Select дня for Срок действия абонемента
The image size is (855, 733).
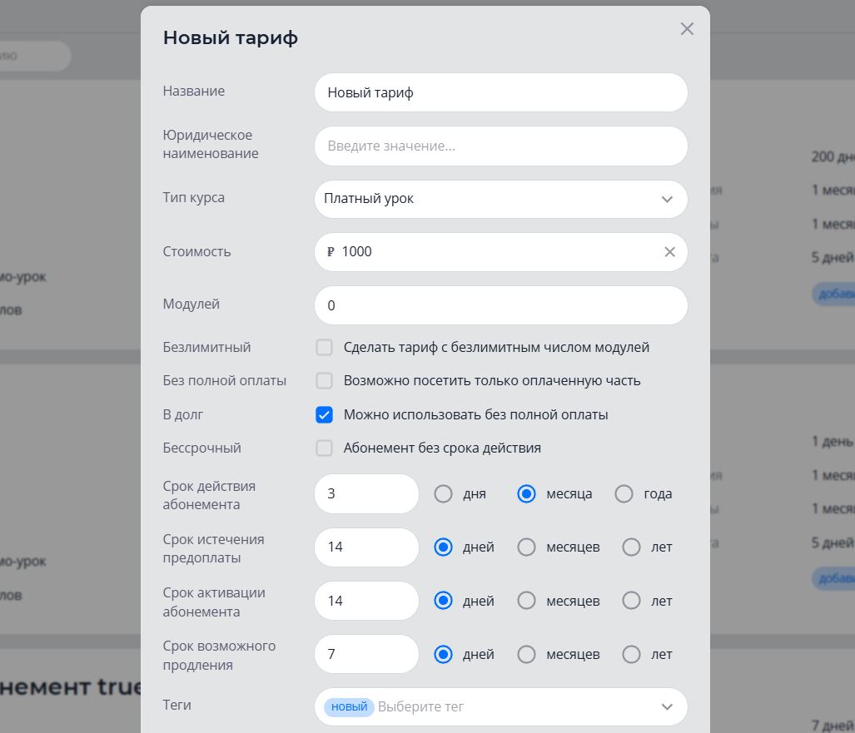click(x=444, y=494)
